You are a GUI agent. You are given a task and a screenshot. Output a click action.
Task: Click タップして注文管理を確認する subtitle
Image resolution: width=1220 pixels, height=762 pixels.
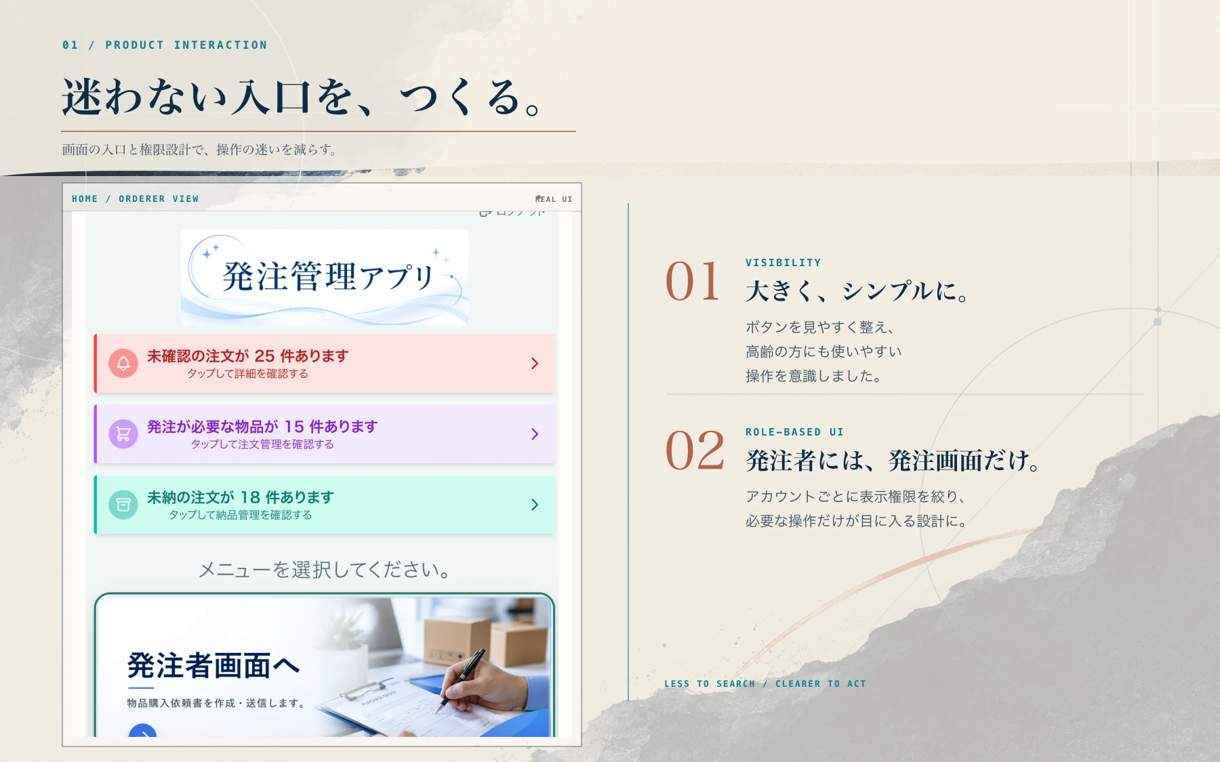(262, 444)
